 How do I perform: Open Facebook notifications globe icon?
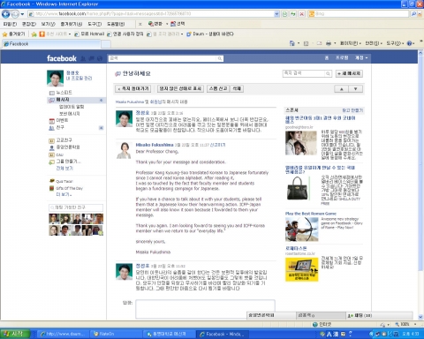(x=100, y=58)
